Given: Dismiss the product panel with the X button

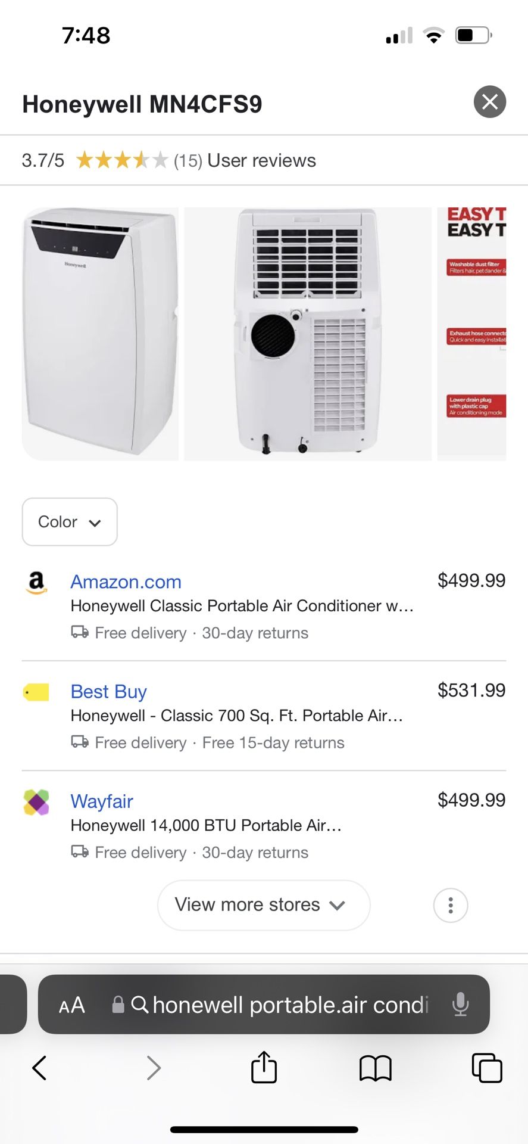Looking at the screenshot, I should click(489, 101).
